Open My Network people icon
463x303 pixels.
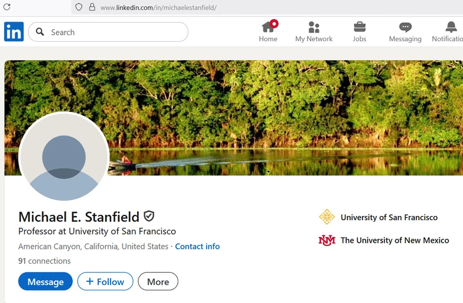(x=314, y=27)
